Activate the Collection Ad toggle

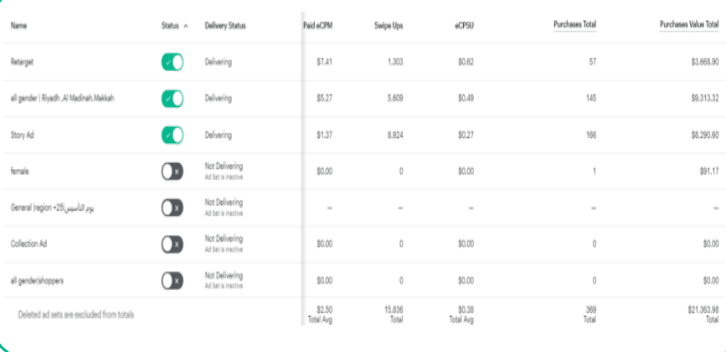pos(172,244)
